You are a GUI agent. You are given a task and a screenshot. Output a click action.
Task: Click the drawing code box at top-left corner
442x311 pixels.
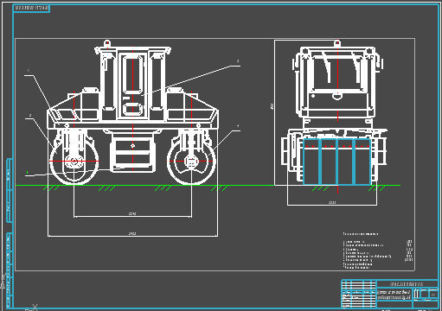point(32,8)
